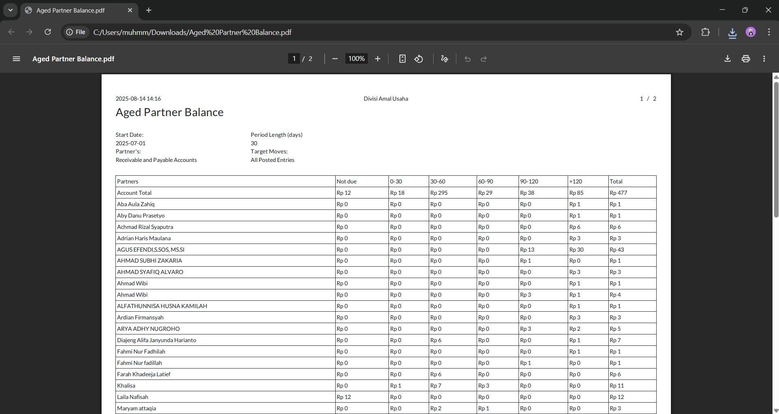Open a new browser tab
This screenshot has width=779, height=414.
pyautogui.click(x=149, y=10)
